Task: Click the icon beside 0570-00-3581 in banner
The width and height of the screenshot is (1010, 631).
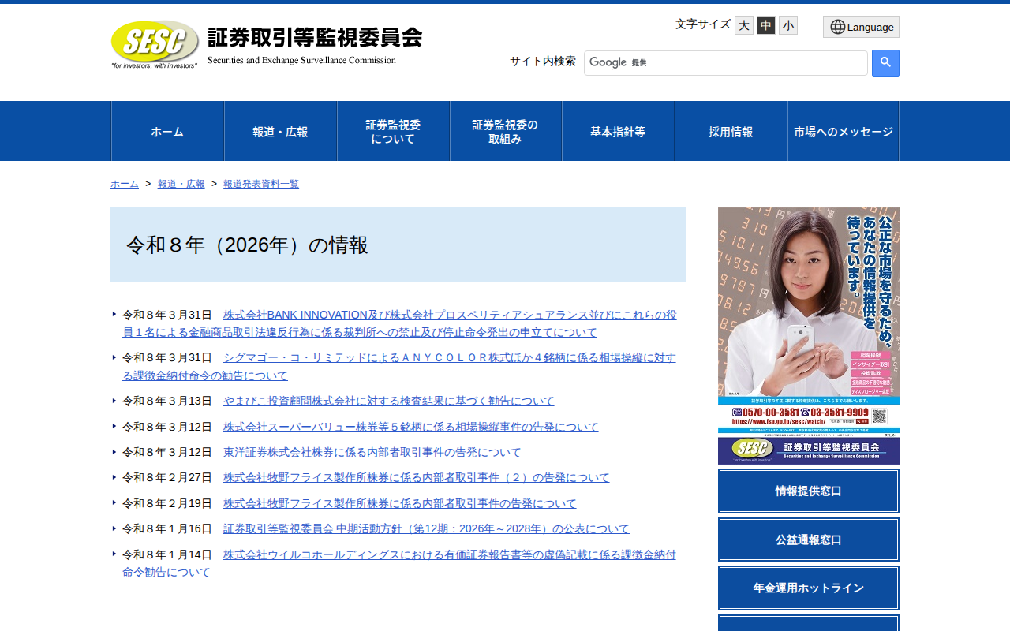Action: (736, 412)
